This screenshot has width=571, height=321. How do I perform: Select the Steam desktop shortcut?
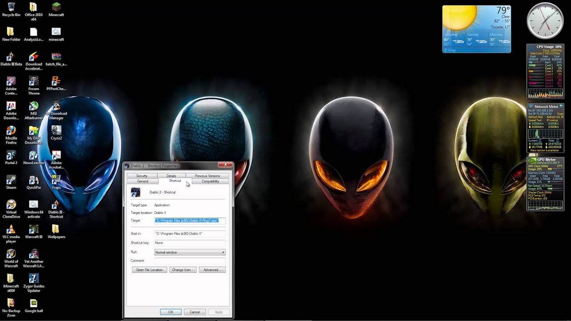[11, 182]
